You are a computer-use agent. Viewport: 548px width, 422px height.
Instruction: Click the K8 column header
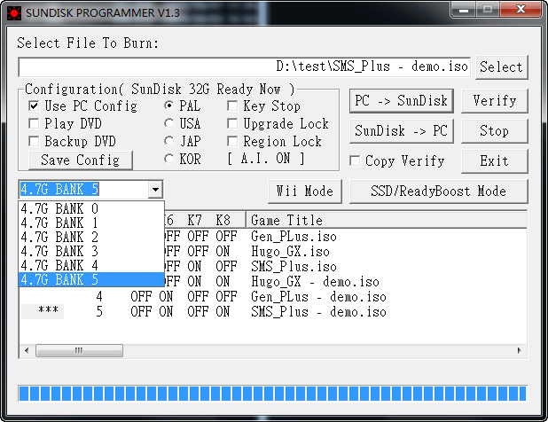tap(223, 221)
